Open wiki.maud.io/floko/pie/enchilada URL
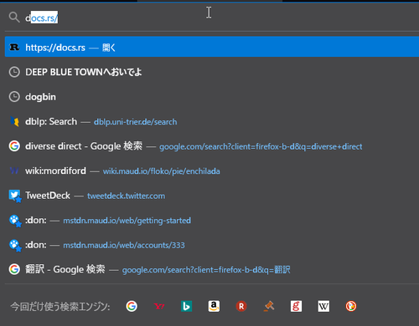 tap(161, 171)
